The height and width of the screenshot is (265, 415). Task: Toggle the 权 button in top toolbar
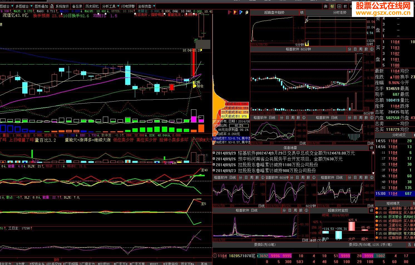coord(345,6)
